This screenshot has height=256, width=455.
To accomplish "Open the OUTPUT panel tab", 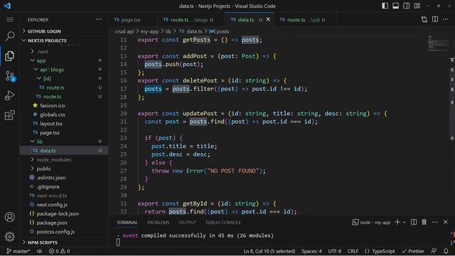I will 188,223.
